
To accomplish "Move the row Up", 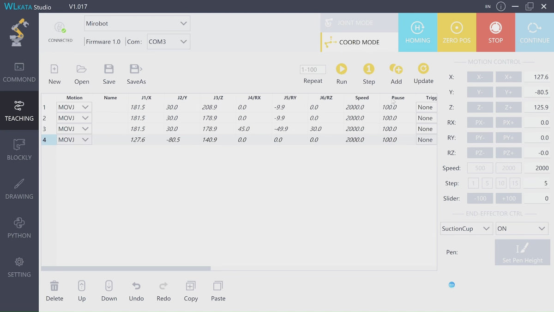I will (82, 286).
